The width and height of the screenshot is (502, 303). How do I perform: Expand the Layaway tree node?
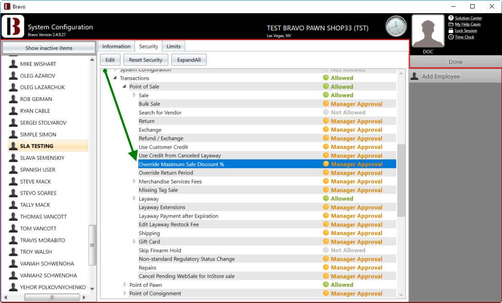coord(134,199)
